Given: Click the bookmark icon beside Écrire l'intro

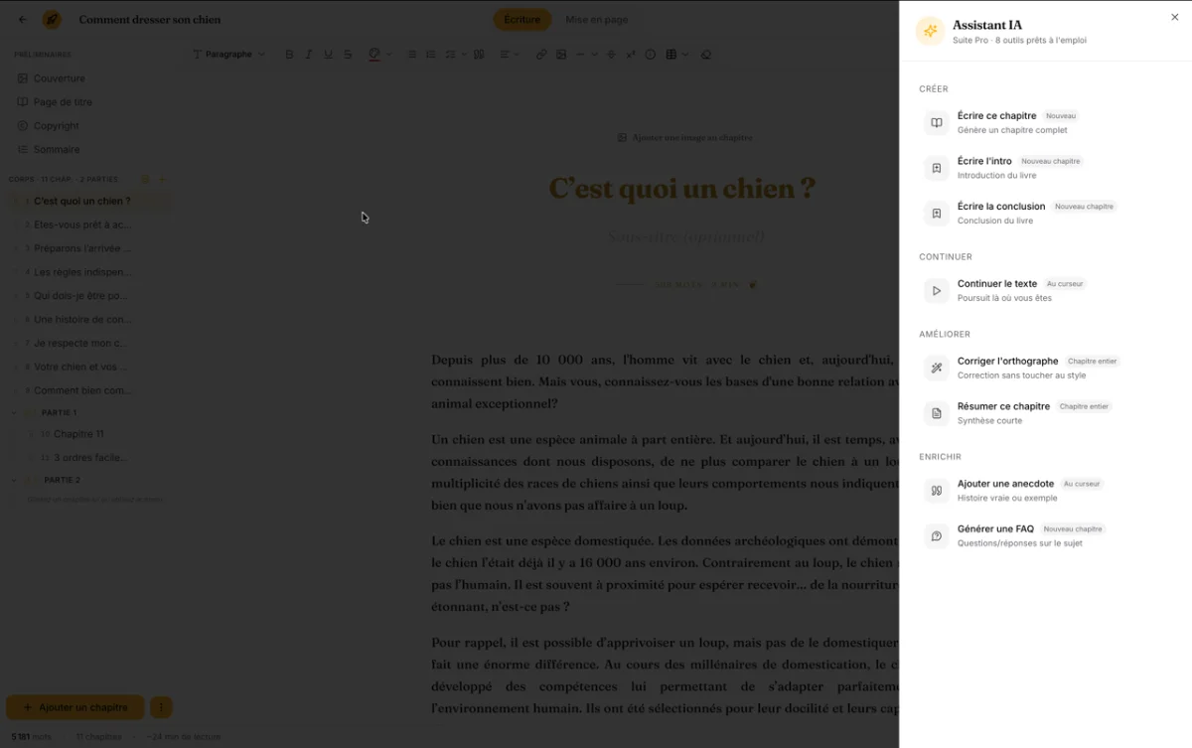Looking at the screenshot, I should click(x=936, y=168).
